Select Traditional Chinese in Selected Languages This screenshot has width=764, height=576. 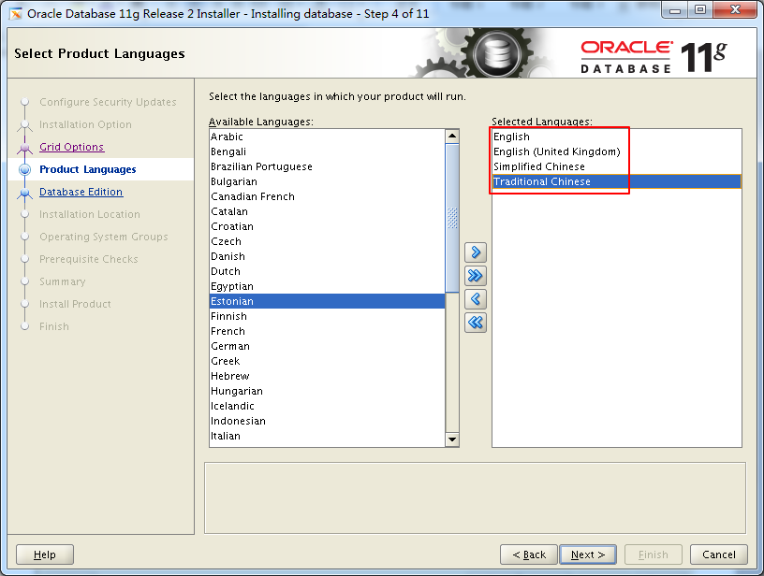[616, 181]
